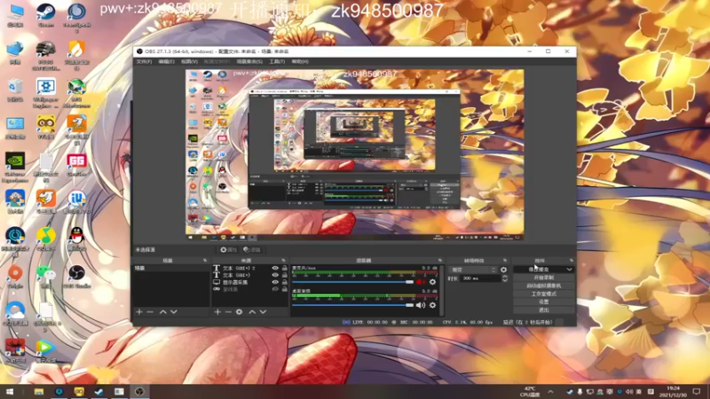Viewport: 710px width, 399px height.
Task: Open transition properties gear icon
Action: [x=503, y=270]
